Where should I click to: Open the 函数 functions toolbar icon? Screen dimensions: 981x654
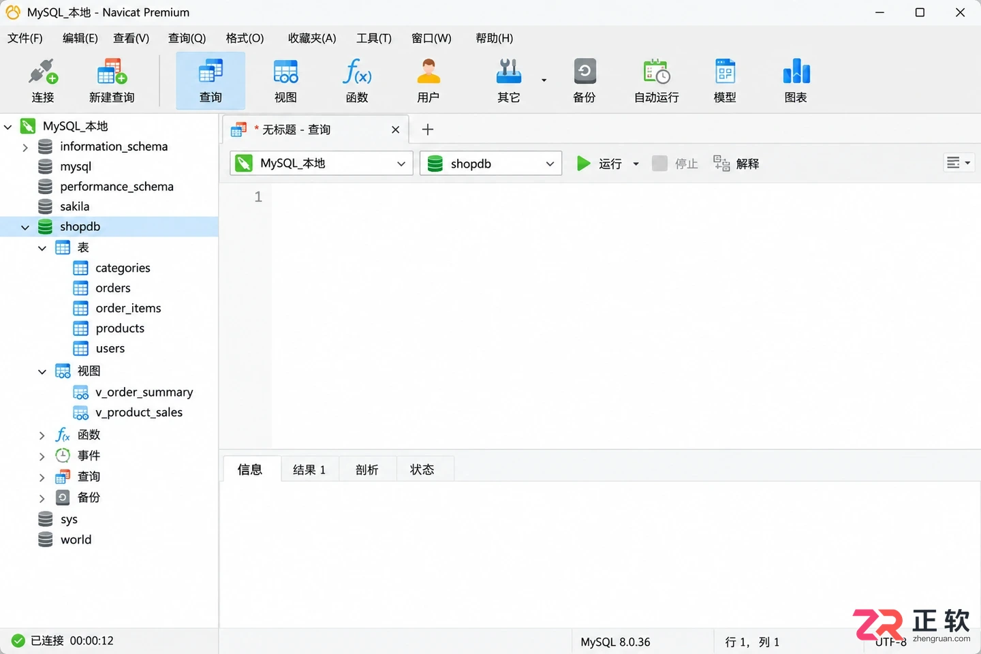click(x=357, y=71)
